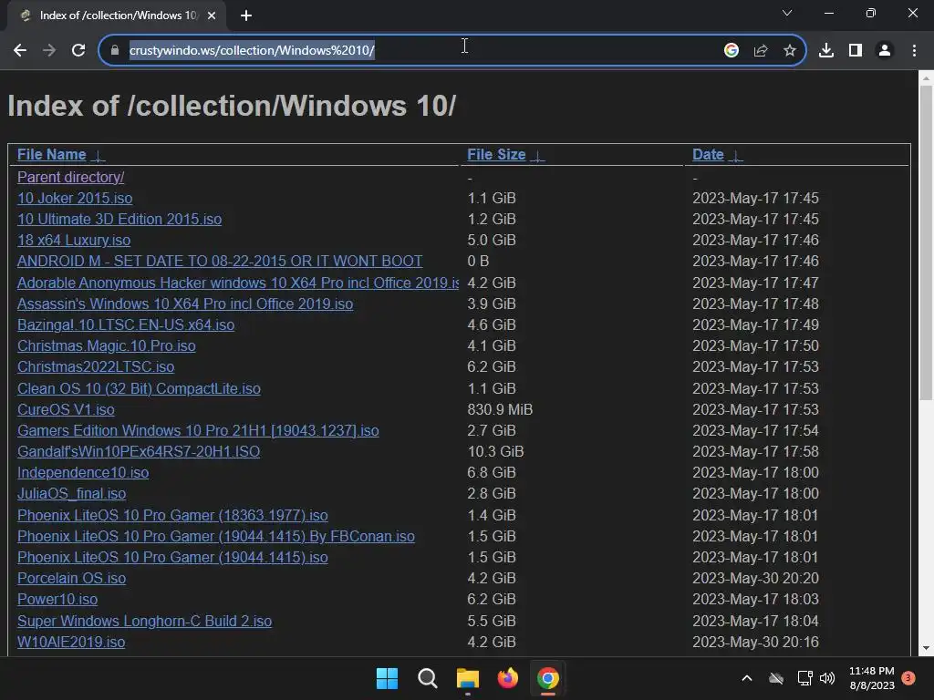Open the cloud sync tray icon
The height and width of the screenshot is (700, 934).
pyautogui.click(x=775, y=678)
